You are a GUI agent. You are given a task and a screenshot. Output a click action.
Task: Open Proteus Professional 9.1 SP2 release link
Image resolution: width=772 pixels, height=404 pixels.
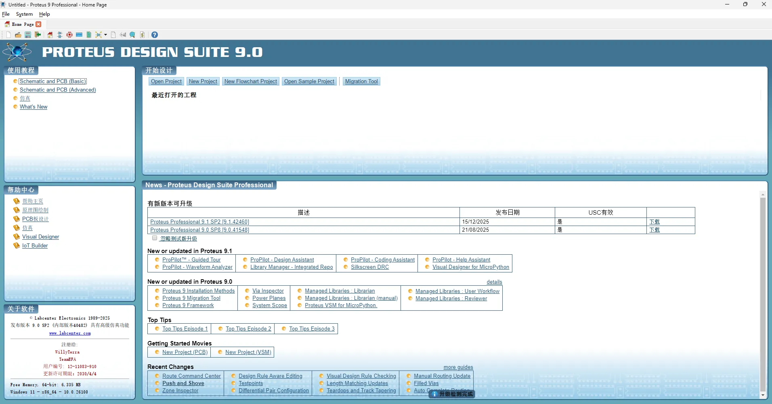coord(199,222)
